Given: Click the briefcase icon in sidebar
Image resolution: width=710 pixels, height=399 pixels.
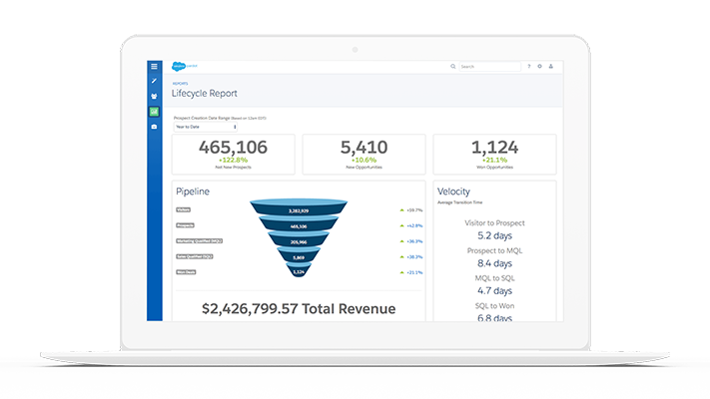Looking at the screenshot, I should [x=154, y=127].
